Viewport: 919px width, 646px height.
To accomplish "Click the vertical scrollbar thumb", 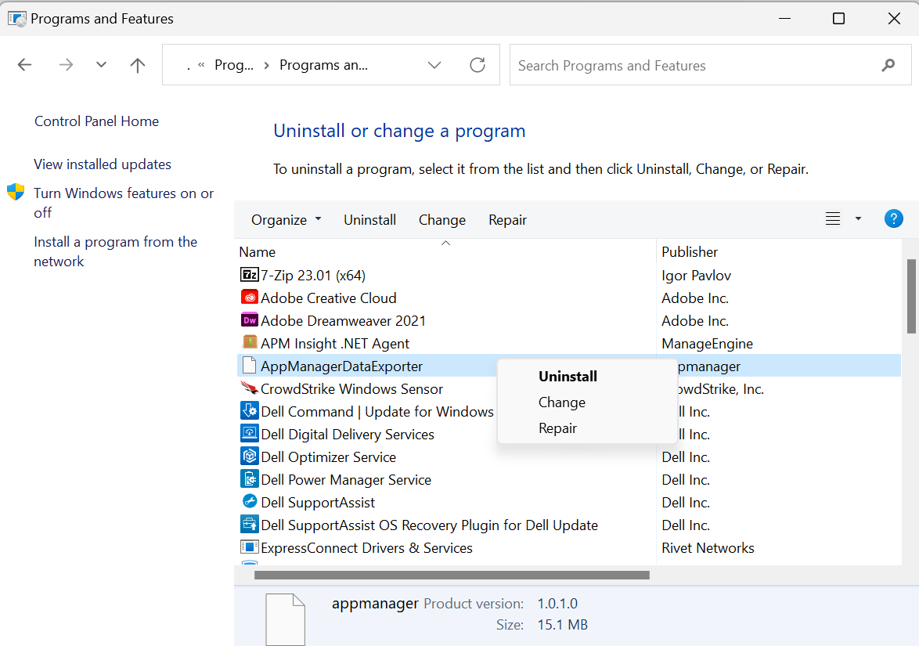I will coord(911,296).
